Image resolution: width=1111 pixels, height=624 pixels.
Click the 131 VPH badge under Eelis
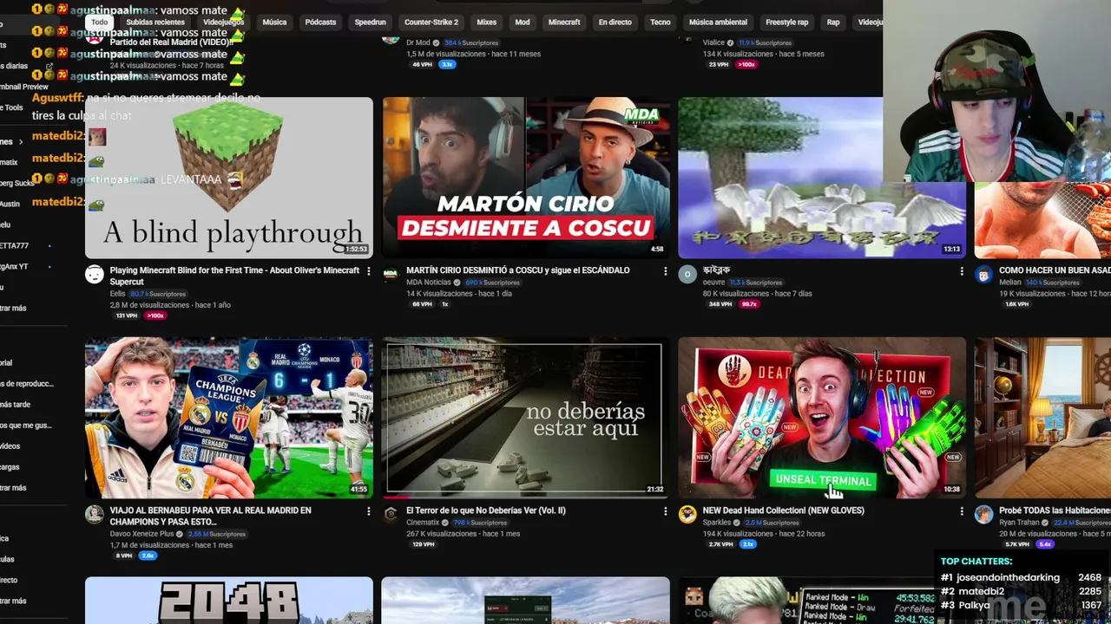coord(127,315)
